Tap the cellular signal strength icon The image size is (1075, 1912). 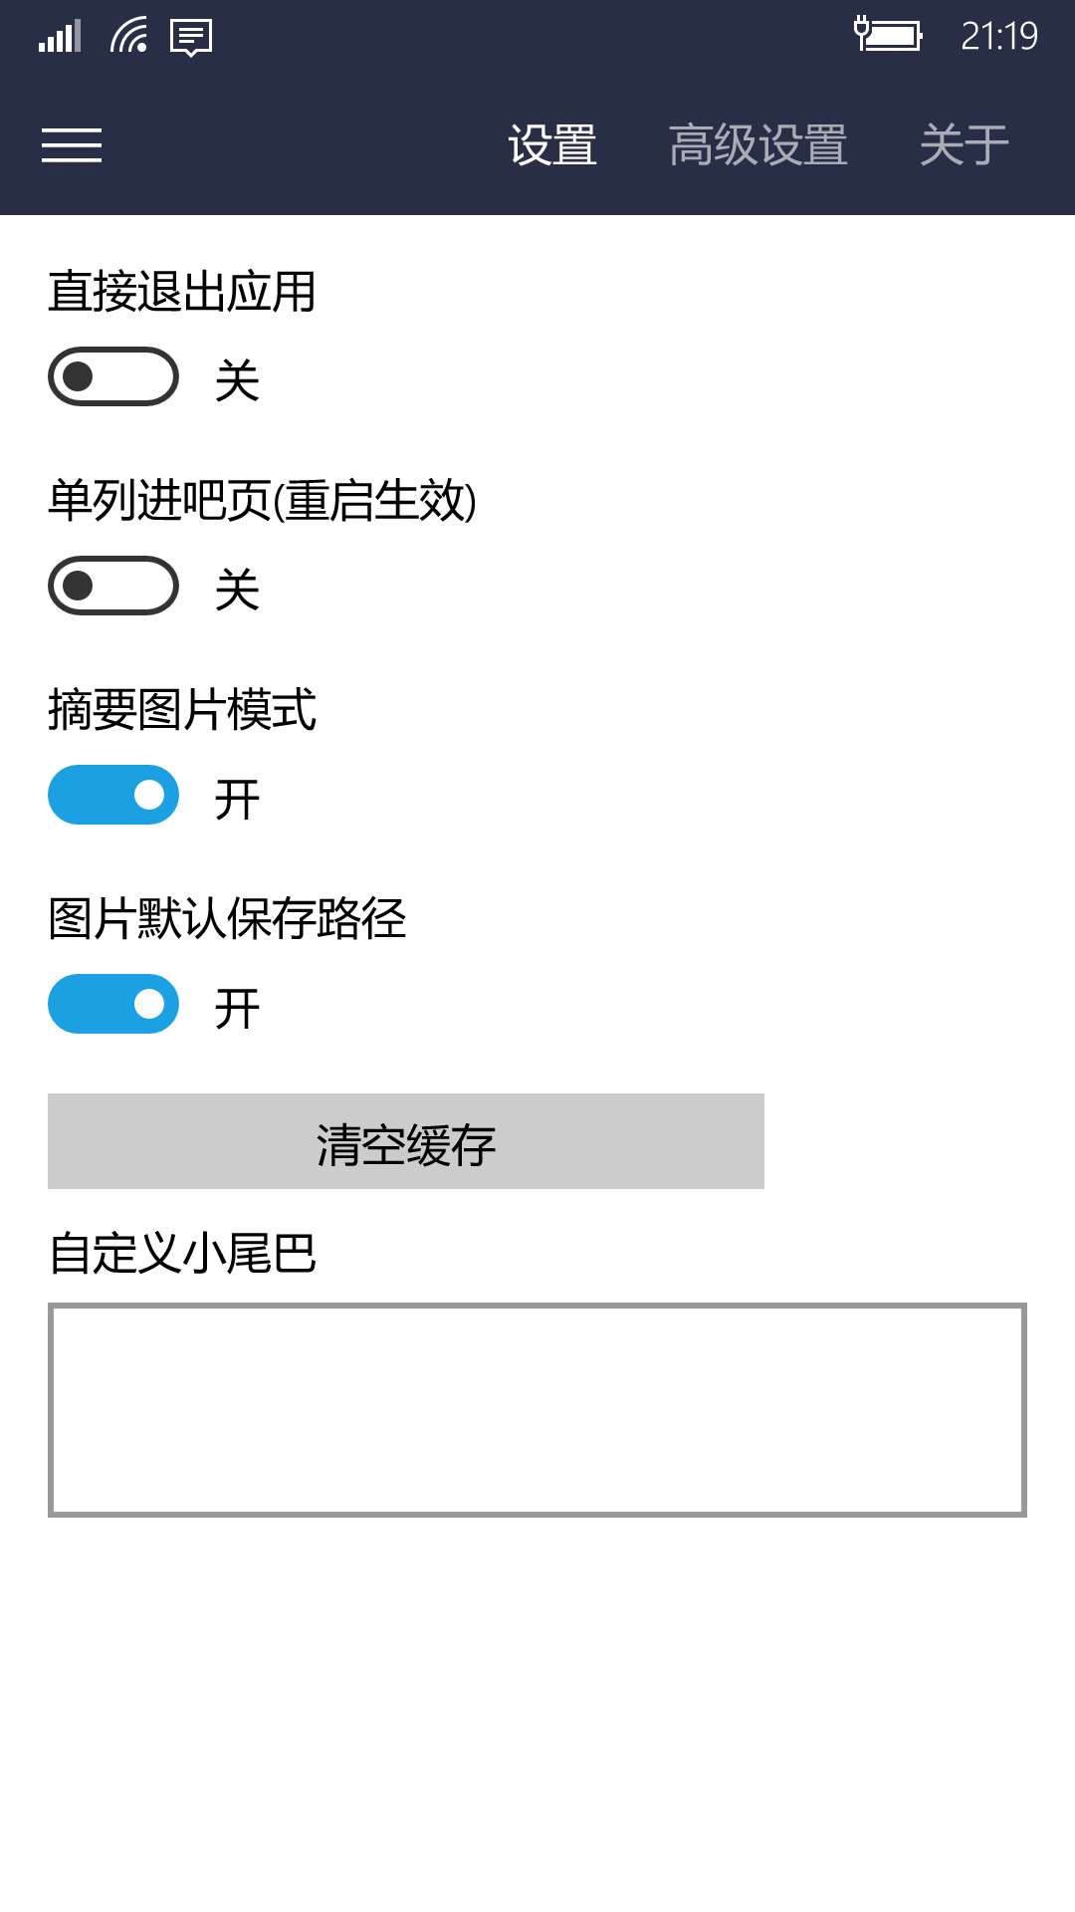tap(60, 37)
